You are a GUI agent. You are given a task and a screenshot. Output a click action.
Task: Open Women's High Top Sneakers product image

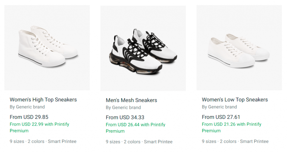pyautogui.click(x=47, y=47)
